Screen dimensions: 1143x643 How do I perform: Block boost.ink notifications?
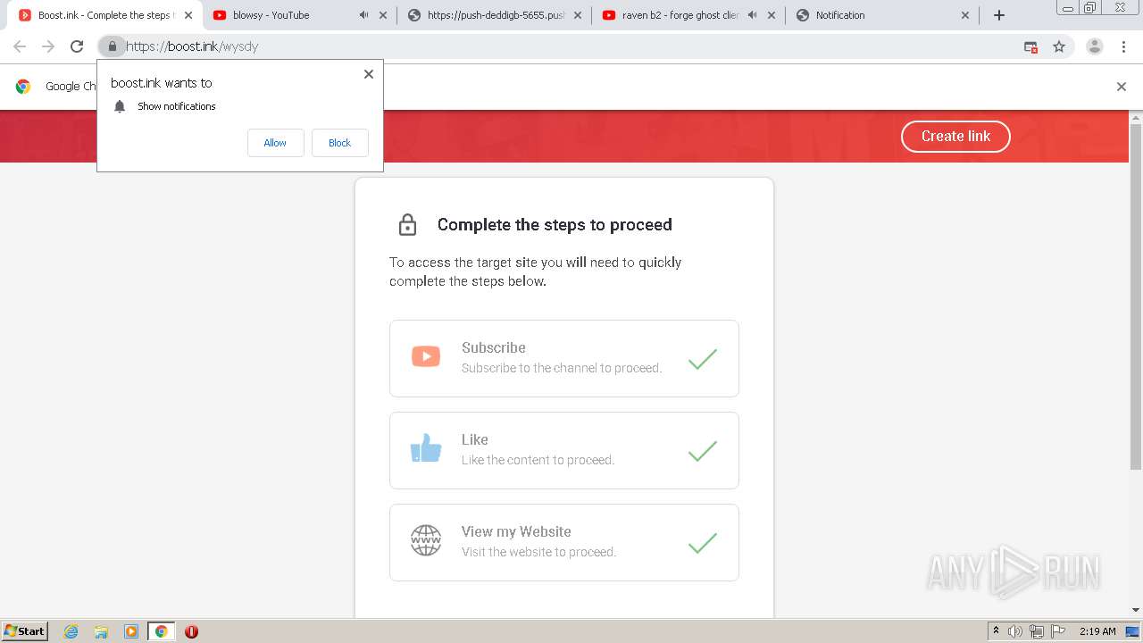pyautogui.click(x=339, y=143)
